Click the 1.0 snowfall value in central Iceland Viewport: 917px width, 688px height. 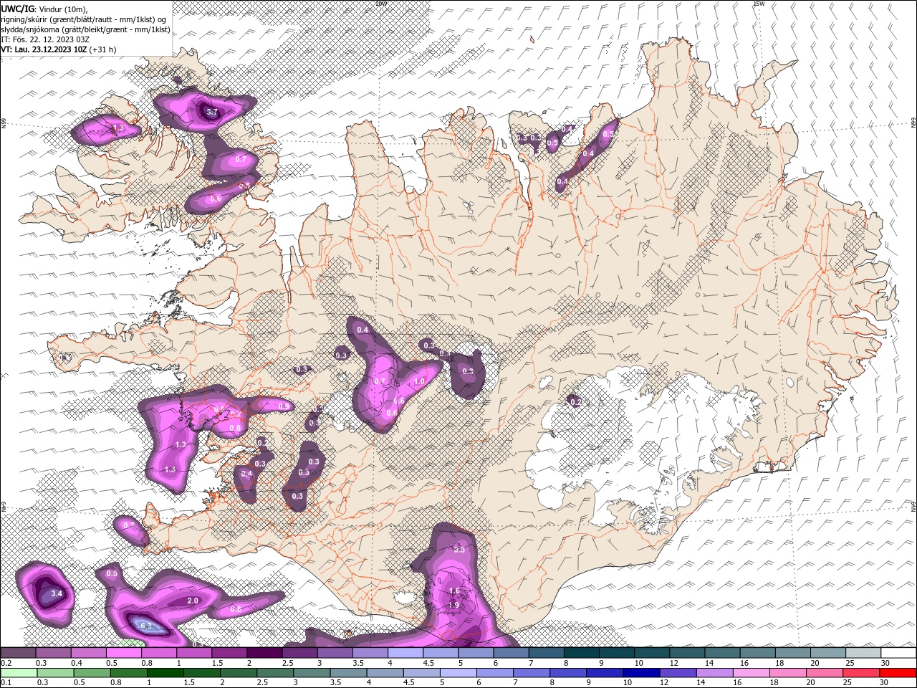click(x=419, y=382)
